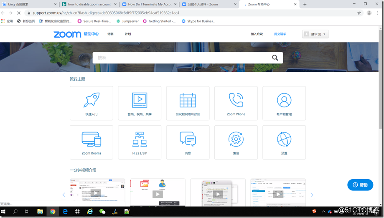
Task: Click in the 搜索 search field
Action: [x=181, y=58]
